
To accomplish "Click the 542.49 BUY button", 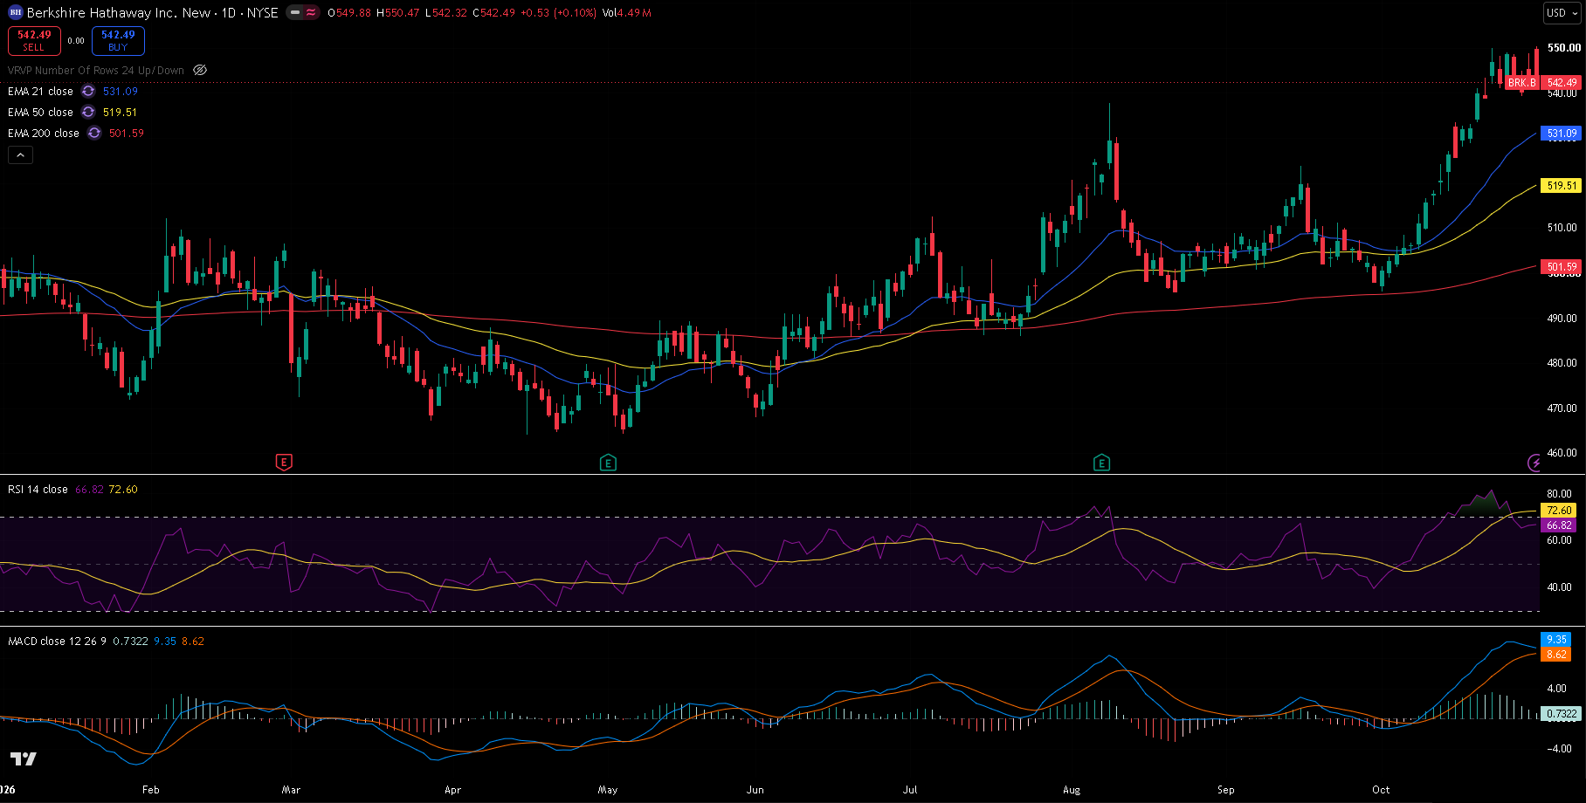I will [118, 40].
